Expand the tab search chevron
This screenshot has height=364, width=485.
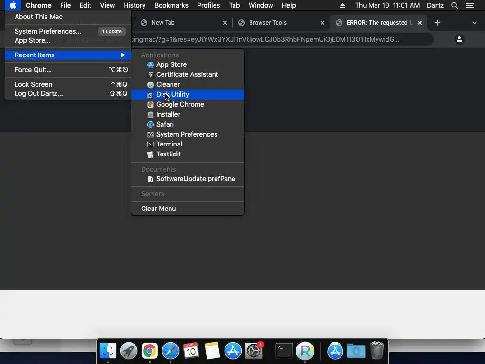coord(474,23)
